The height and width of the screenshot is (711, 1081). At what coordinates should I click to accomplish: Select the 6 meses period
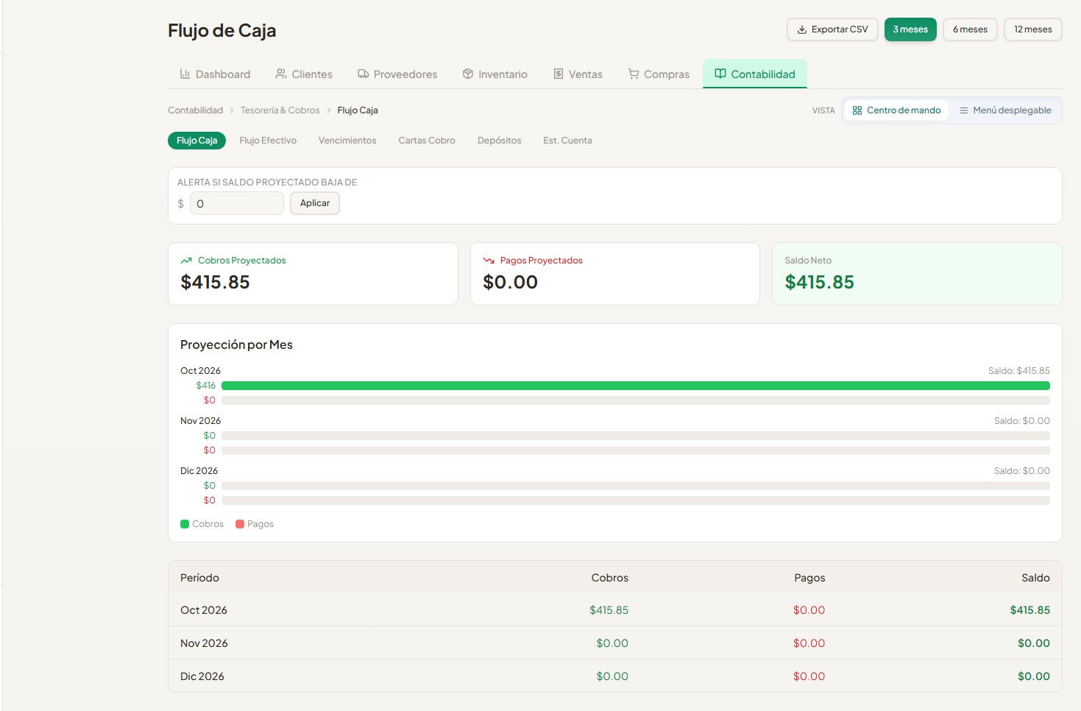[970, 29]
